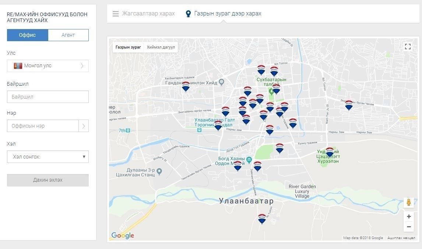Click the 7th station transit icon
Image resolution: width=422 pixels, height=249 pixels.
click(x=128, y=131)
